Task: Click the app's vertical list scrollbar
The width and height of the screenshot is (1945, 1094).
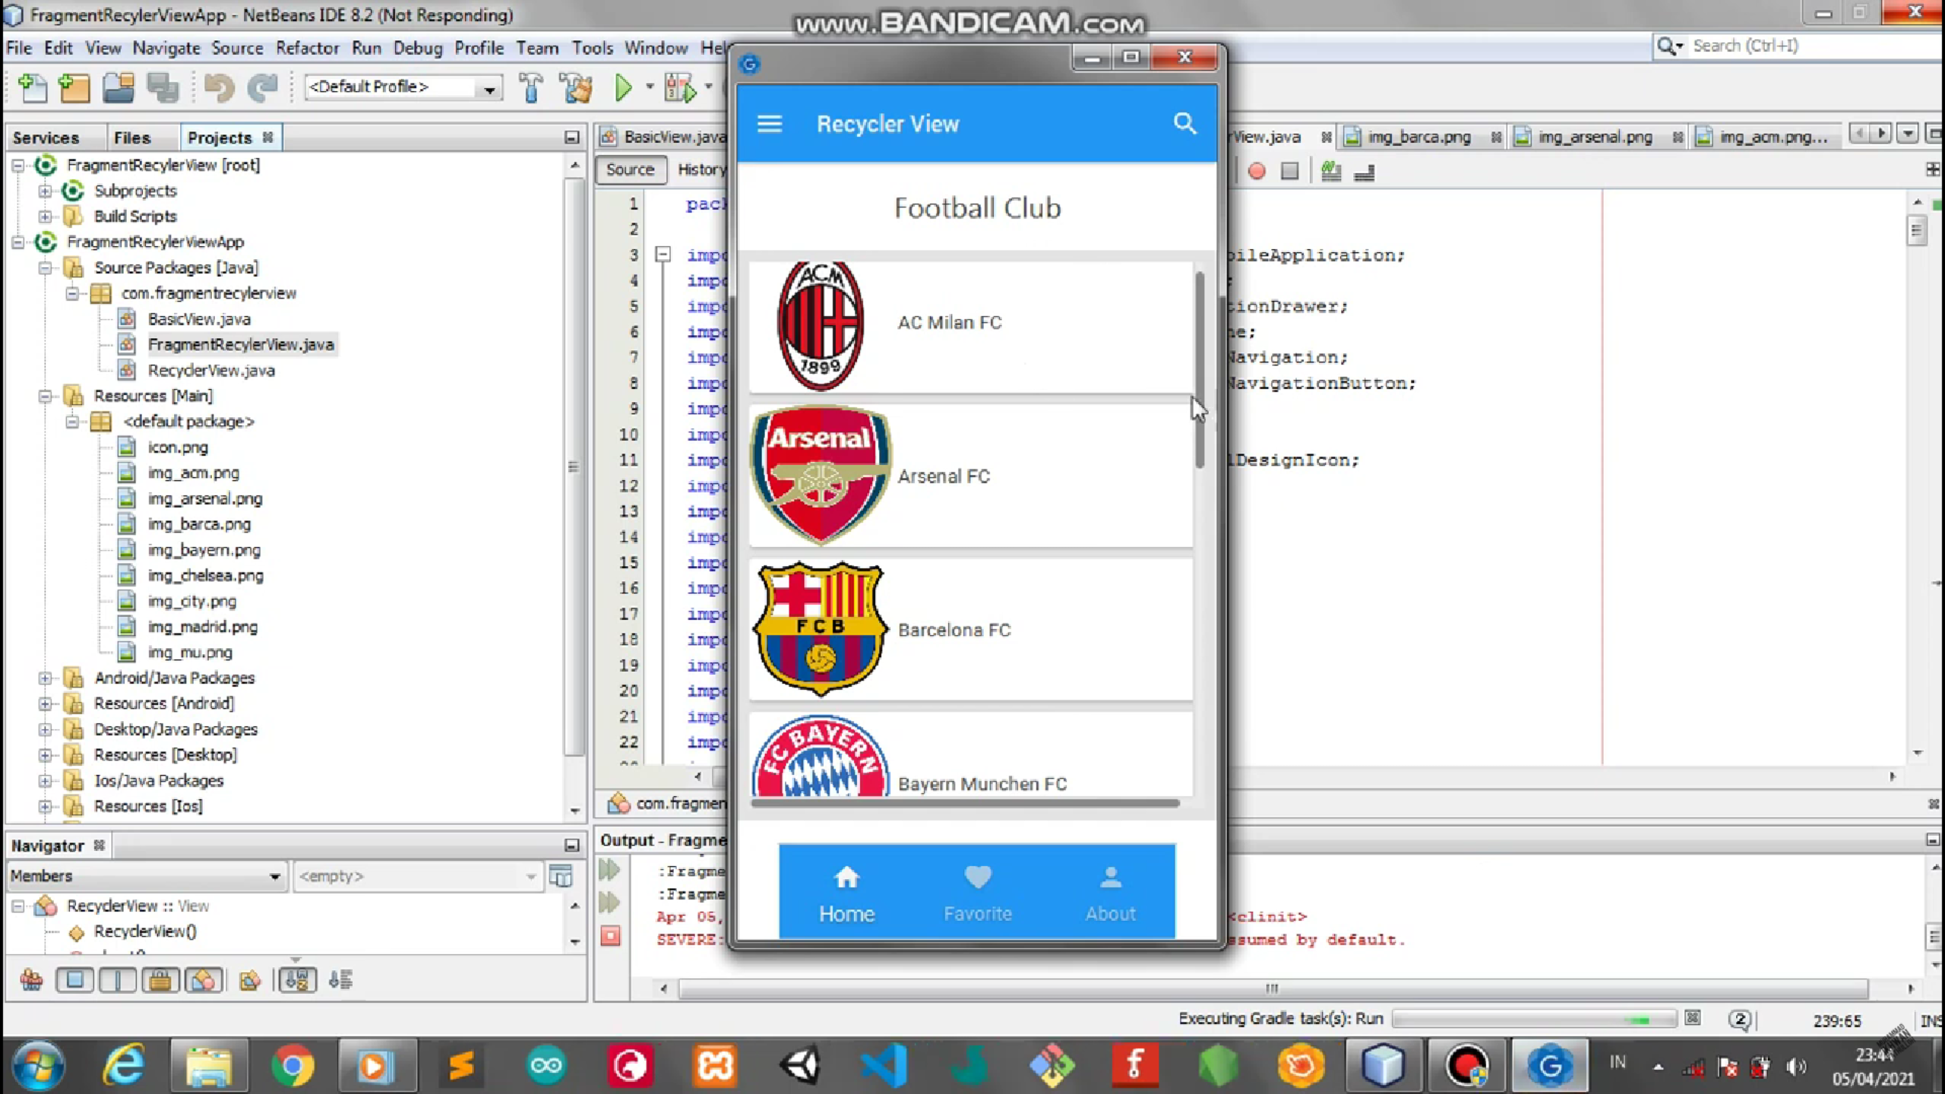Action: click(x=1200, y=370)
